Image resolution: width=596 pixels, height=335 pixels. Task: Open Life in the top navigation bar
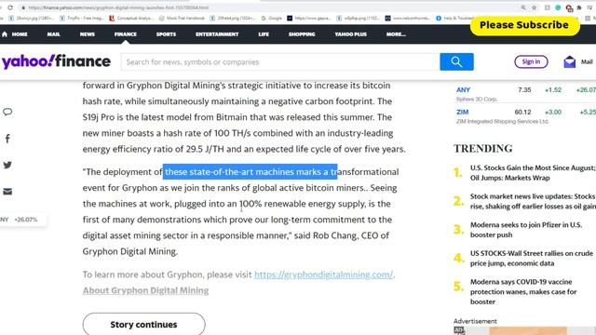pos(264,34)
